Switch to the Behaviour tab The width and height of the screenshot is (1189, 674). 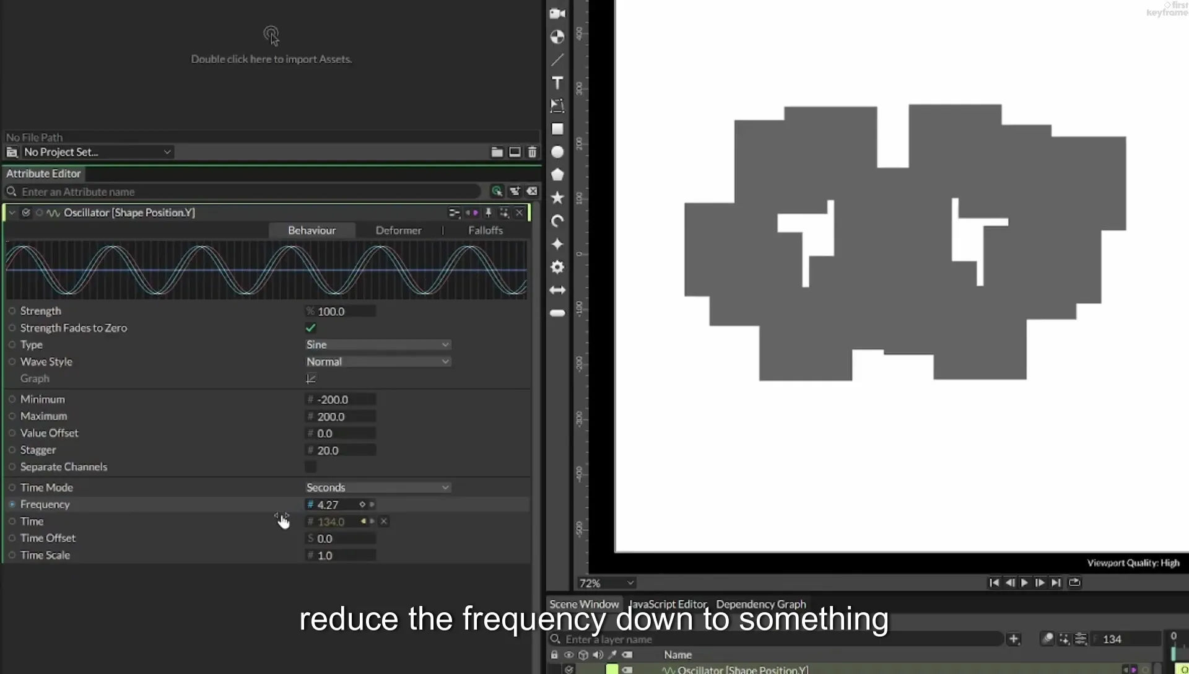[x=311, y=230]
